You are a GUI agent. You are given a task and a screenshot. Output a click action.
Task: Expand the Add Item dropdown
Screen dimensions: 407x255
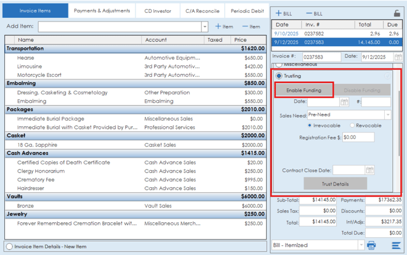coord(204,27)
